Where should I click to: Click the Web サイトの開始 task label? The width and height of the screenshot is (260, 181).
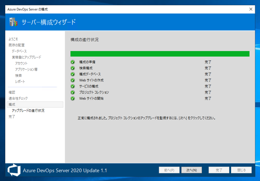tap(91, 98)
